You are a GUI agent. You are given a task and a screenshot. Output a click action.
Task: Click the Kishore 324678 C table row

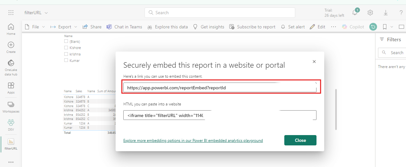pos(90,106)
